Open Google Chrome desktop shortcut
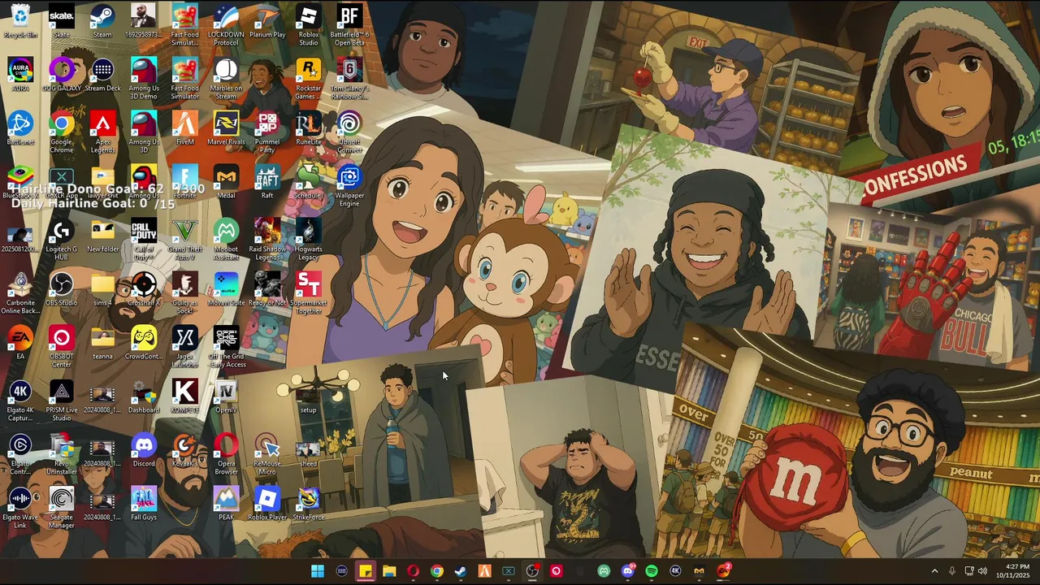1040x585 pixels. point(62,132)
